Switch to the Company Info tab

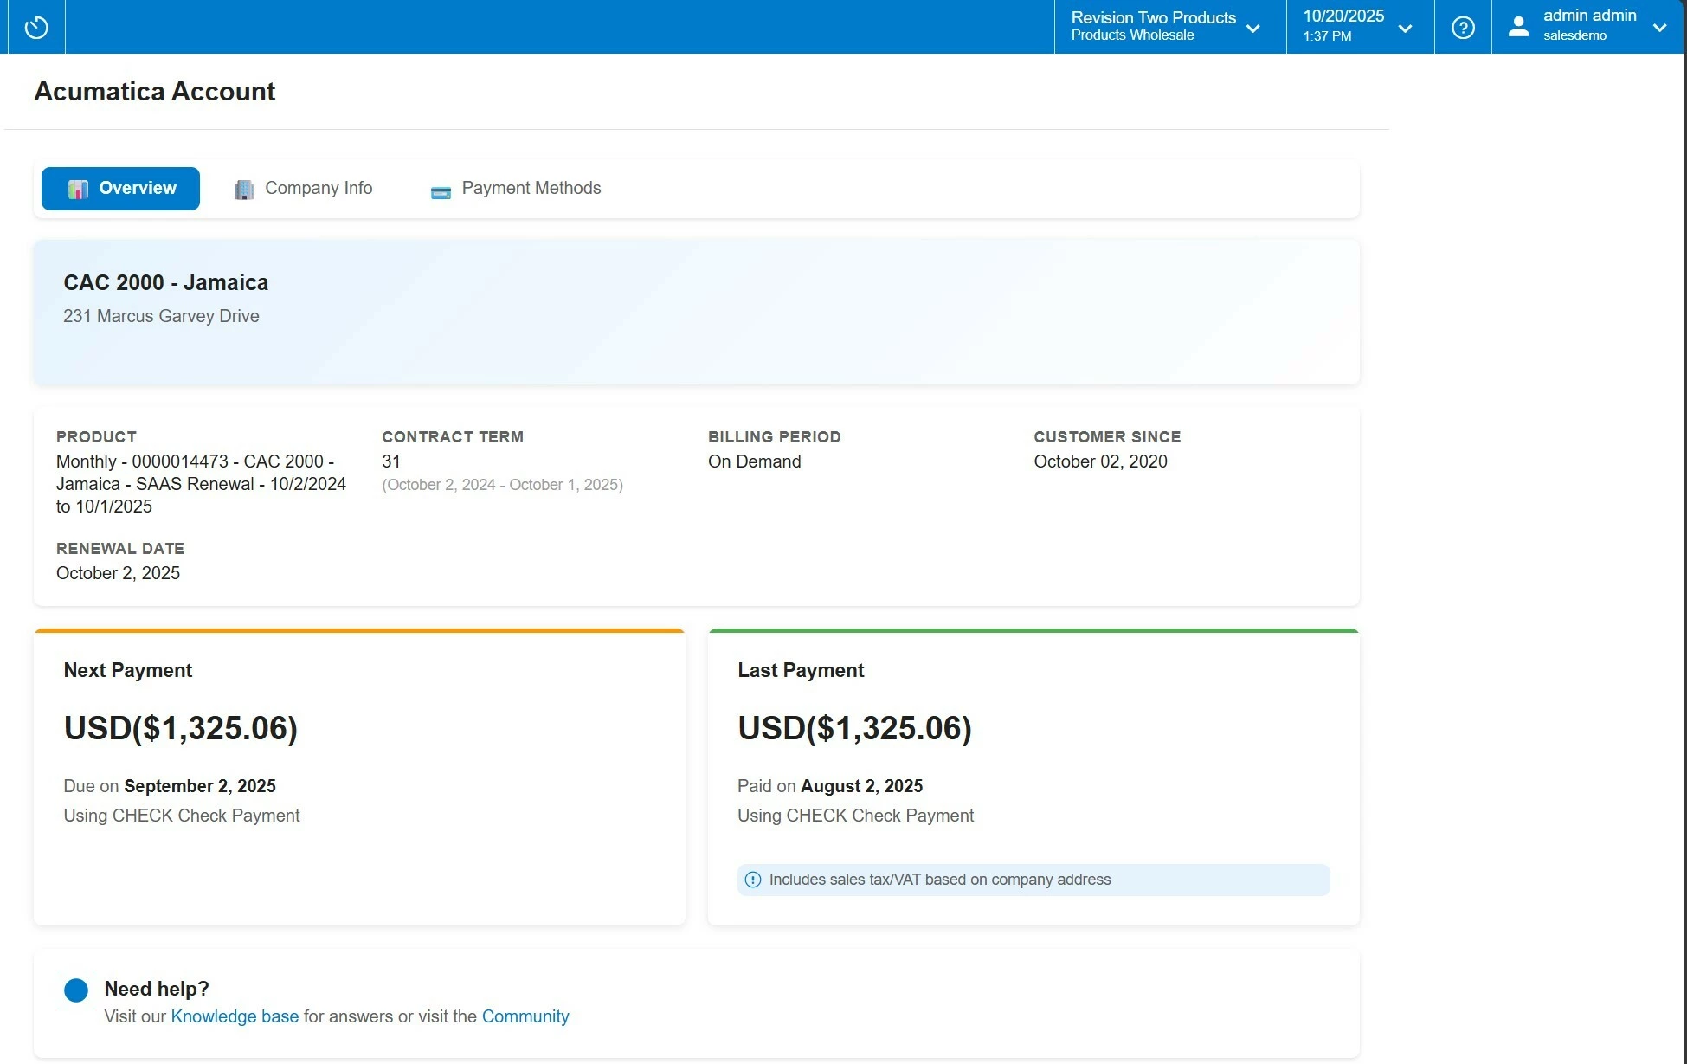pyautogui.click(x=318, y=188)
